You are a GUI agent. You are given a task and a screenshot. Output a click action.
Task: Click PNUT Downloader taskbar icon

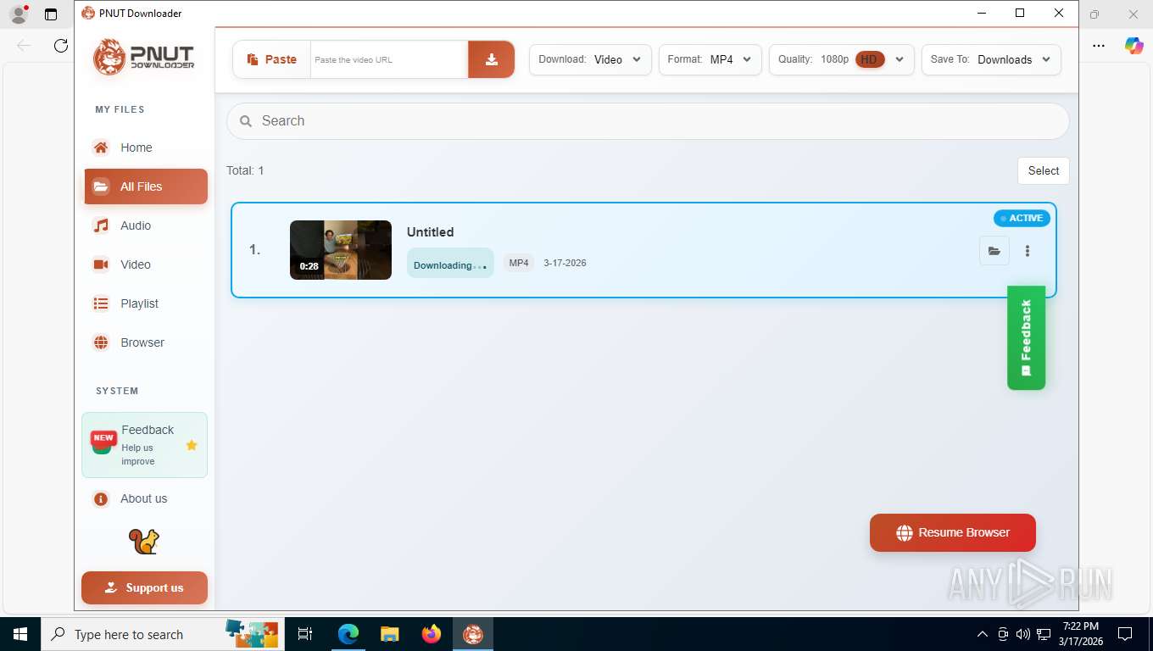click(x=473, y=634)
